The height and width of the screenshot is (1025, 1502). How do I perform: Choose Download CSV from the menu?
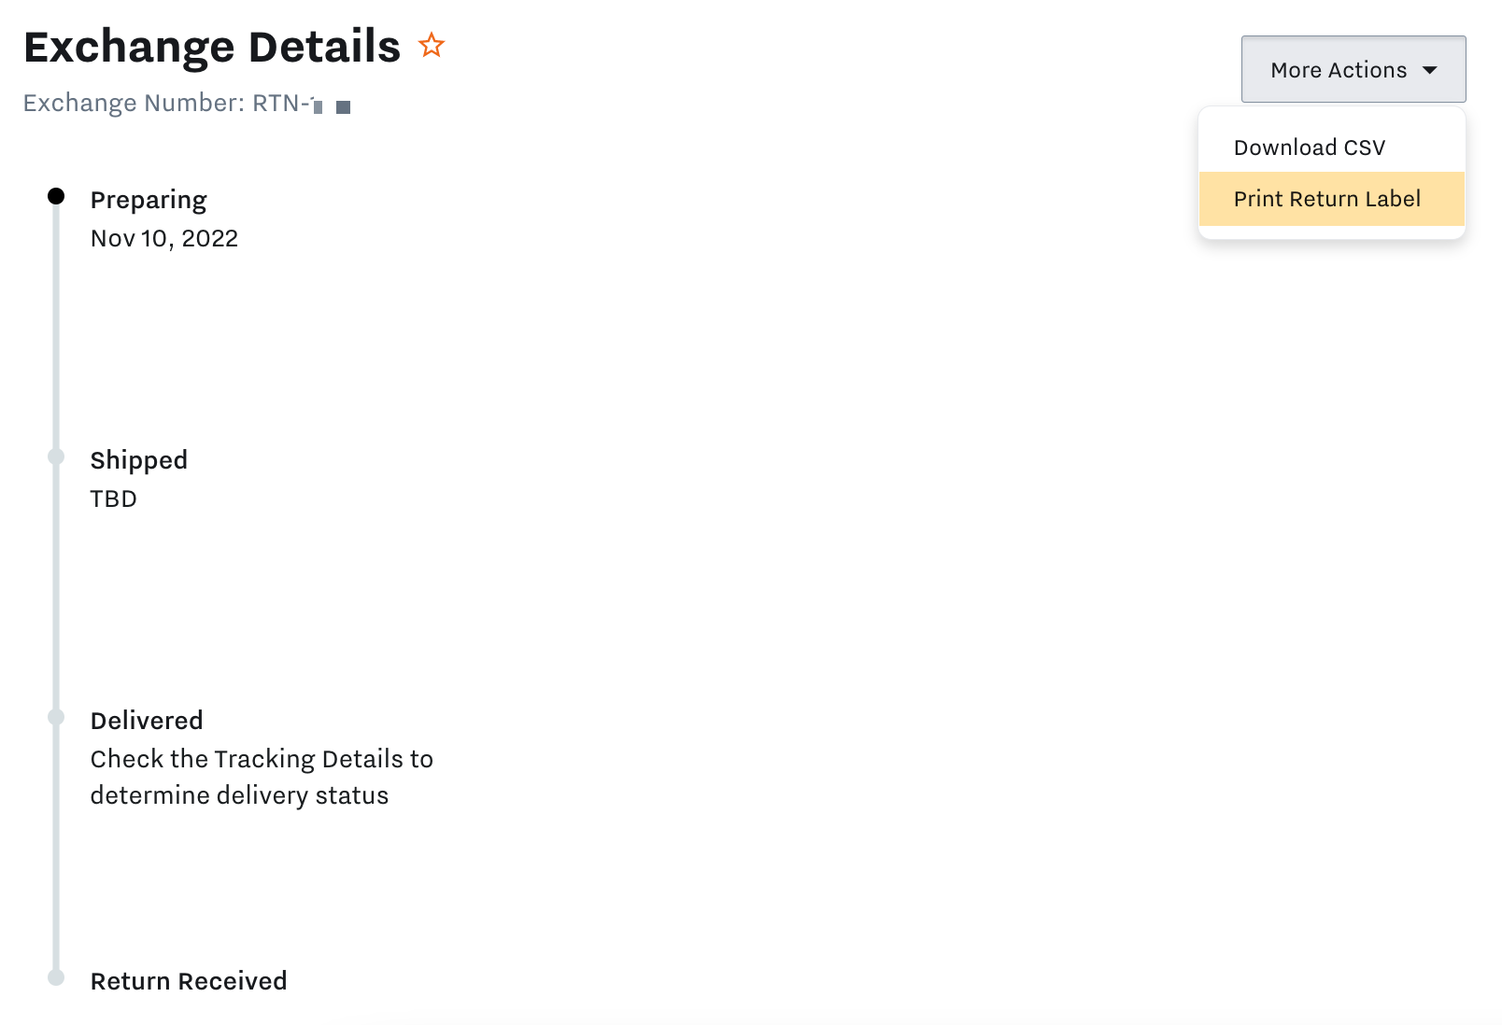(1309, 147)
